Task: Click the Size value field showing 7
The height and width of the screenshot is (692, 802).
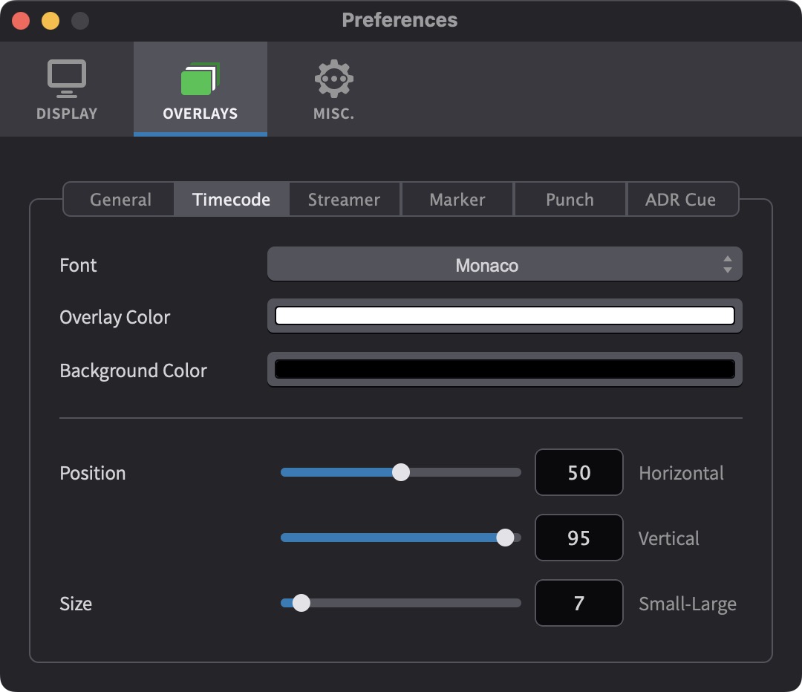Action: [x=579, y=603]
